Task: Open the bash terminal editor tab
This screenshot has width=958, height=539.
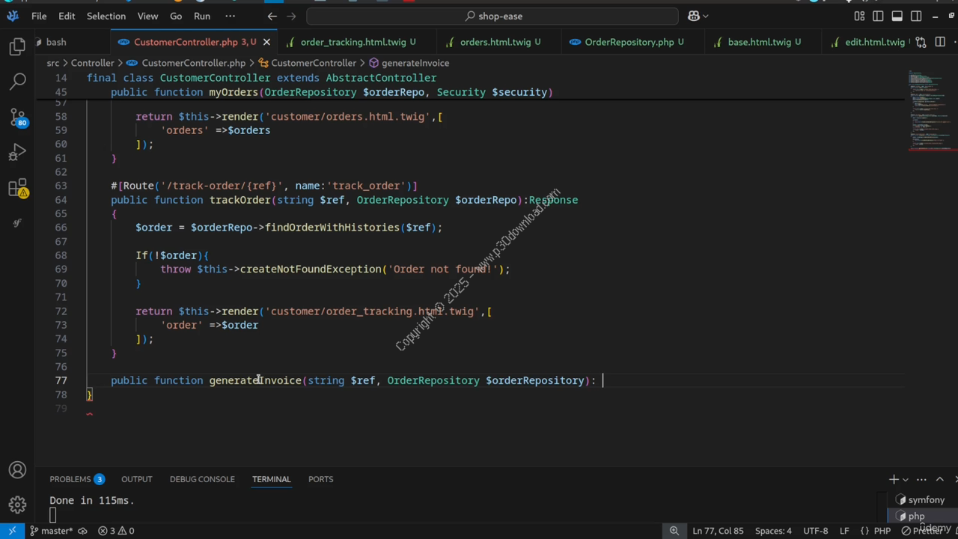Action: (x=55, y=42)
